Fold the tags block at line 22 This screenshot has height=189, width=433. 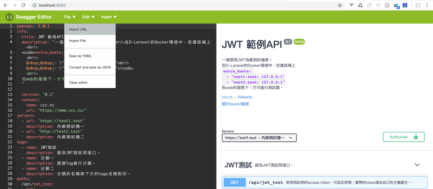(x=14, y=142)
